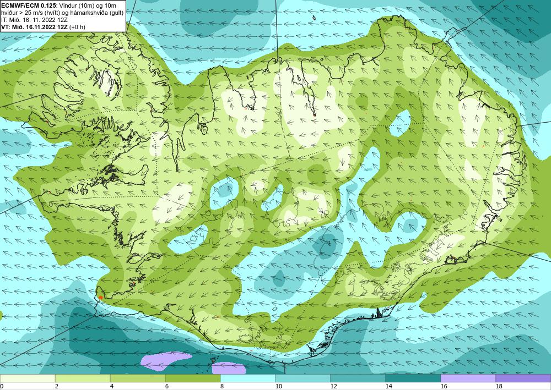Click the scale label '18'

(x=499, y=386)
